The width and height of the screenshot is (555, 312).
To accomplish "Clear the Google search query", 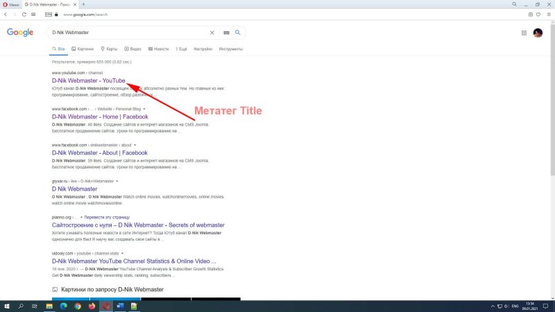I will pyautogui.click(x=212, y=33).
